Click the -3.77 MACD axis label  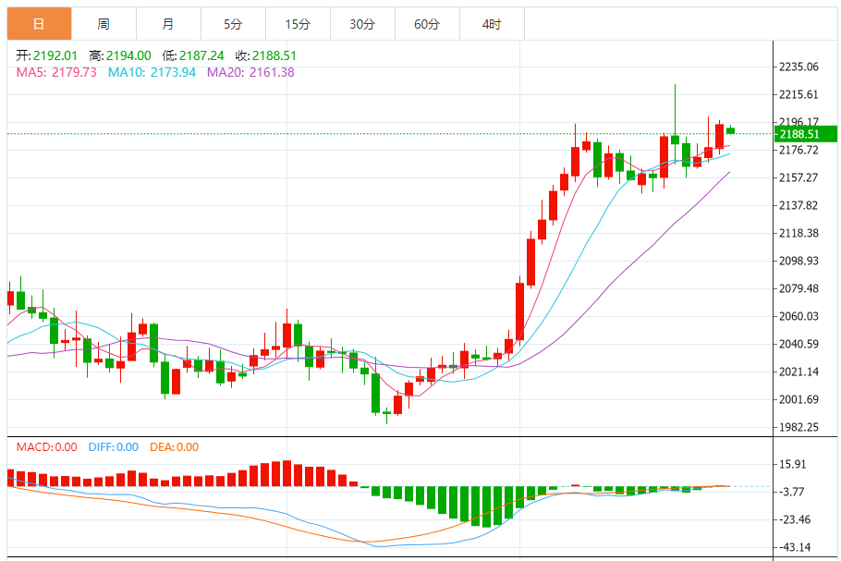pyautogui.click(x=790, y=492)
